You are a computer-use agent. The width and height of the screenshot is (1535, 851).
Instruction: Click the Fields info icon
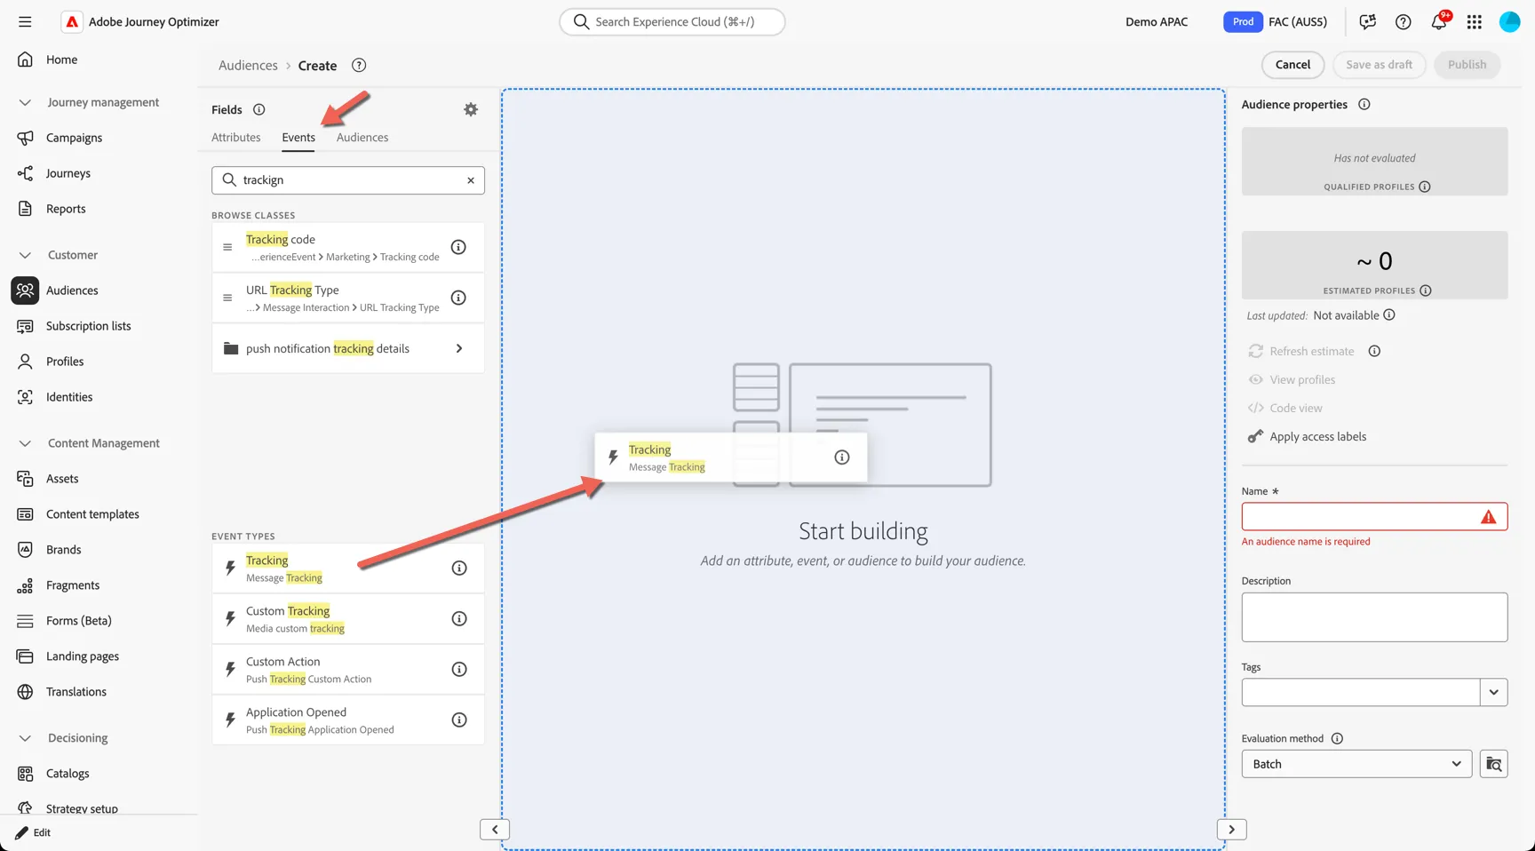tap(259, 109)
